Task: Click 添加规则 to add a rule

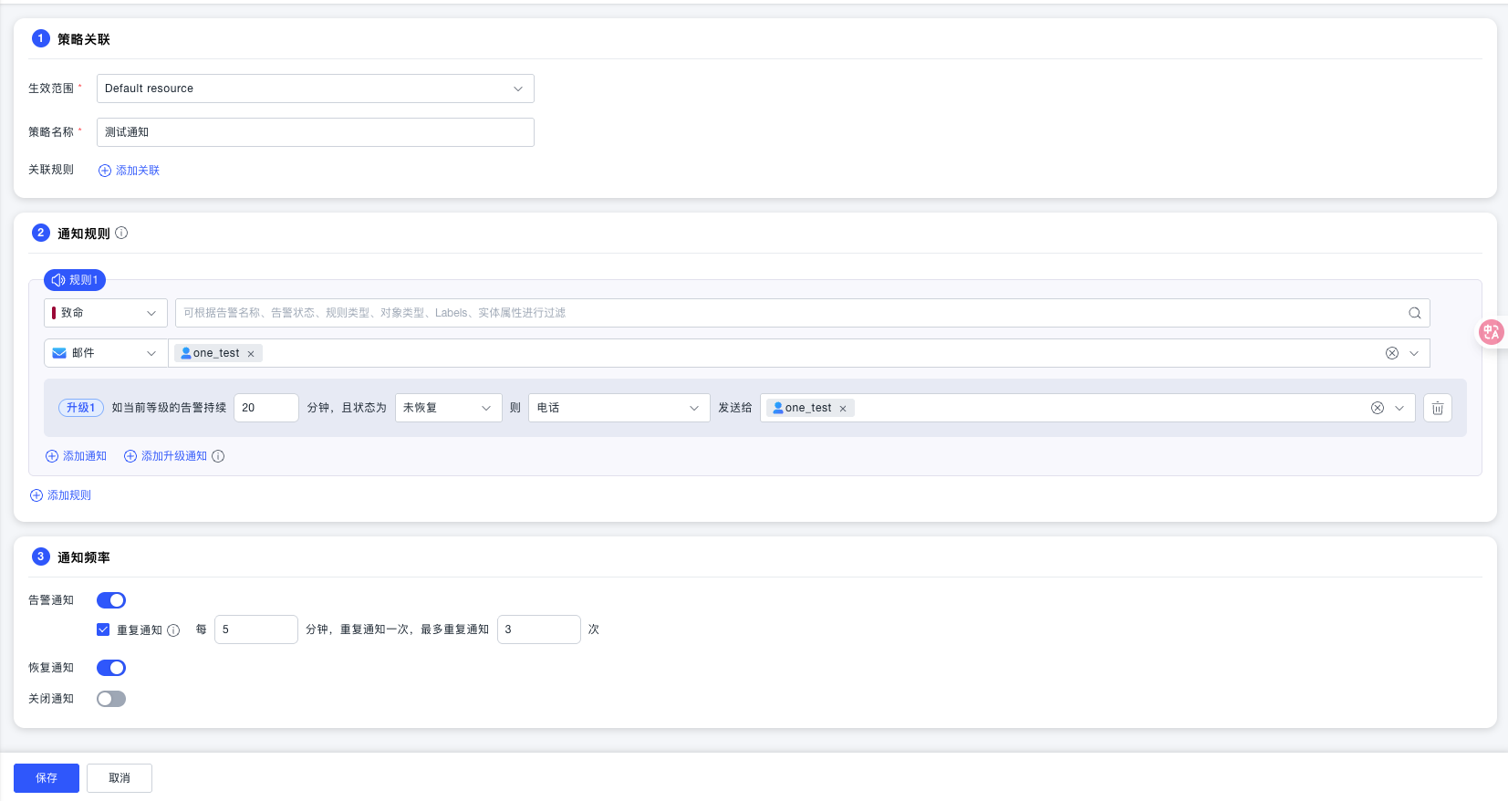Action: (x=61, y=495)
